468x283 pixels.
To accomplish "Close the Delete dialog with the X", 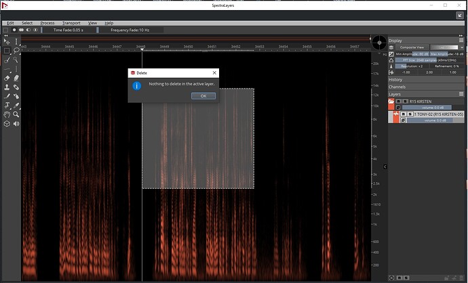I will point(214,72).
